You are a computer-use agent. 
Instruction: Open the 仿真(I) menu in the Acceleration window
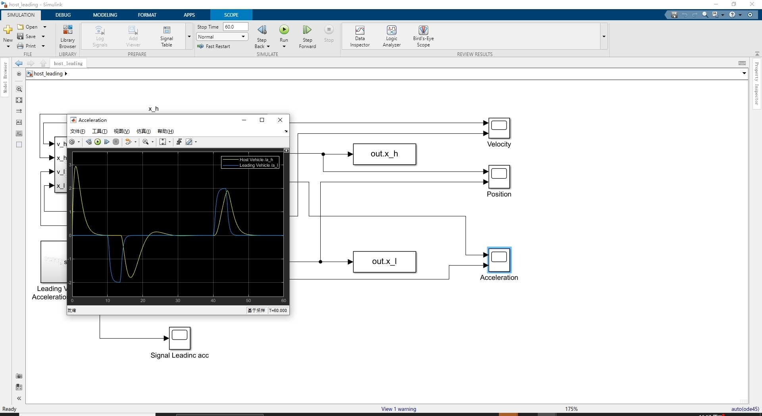144,131
